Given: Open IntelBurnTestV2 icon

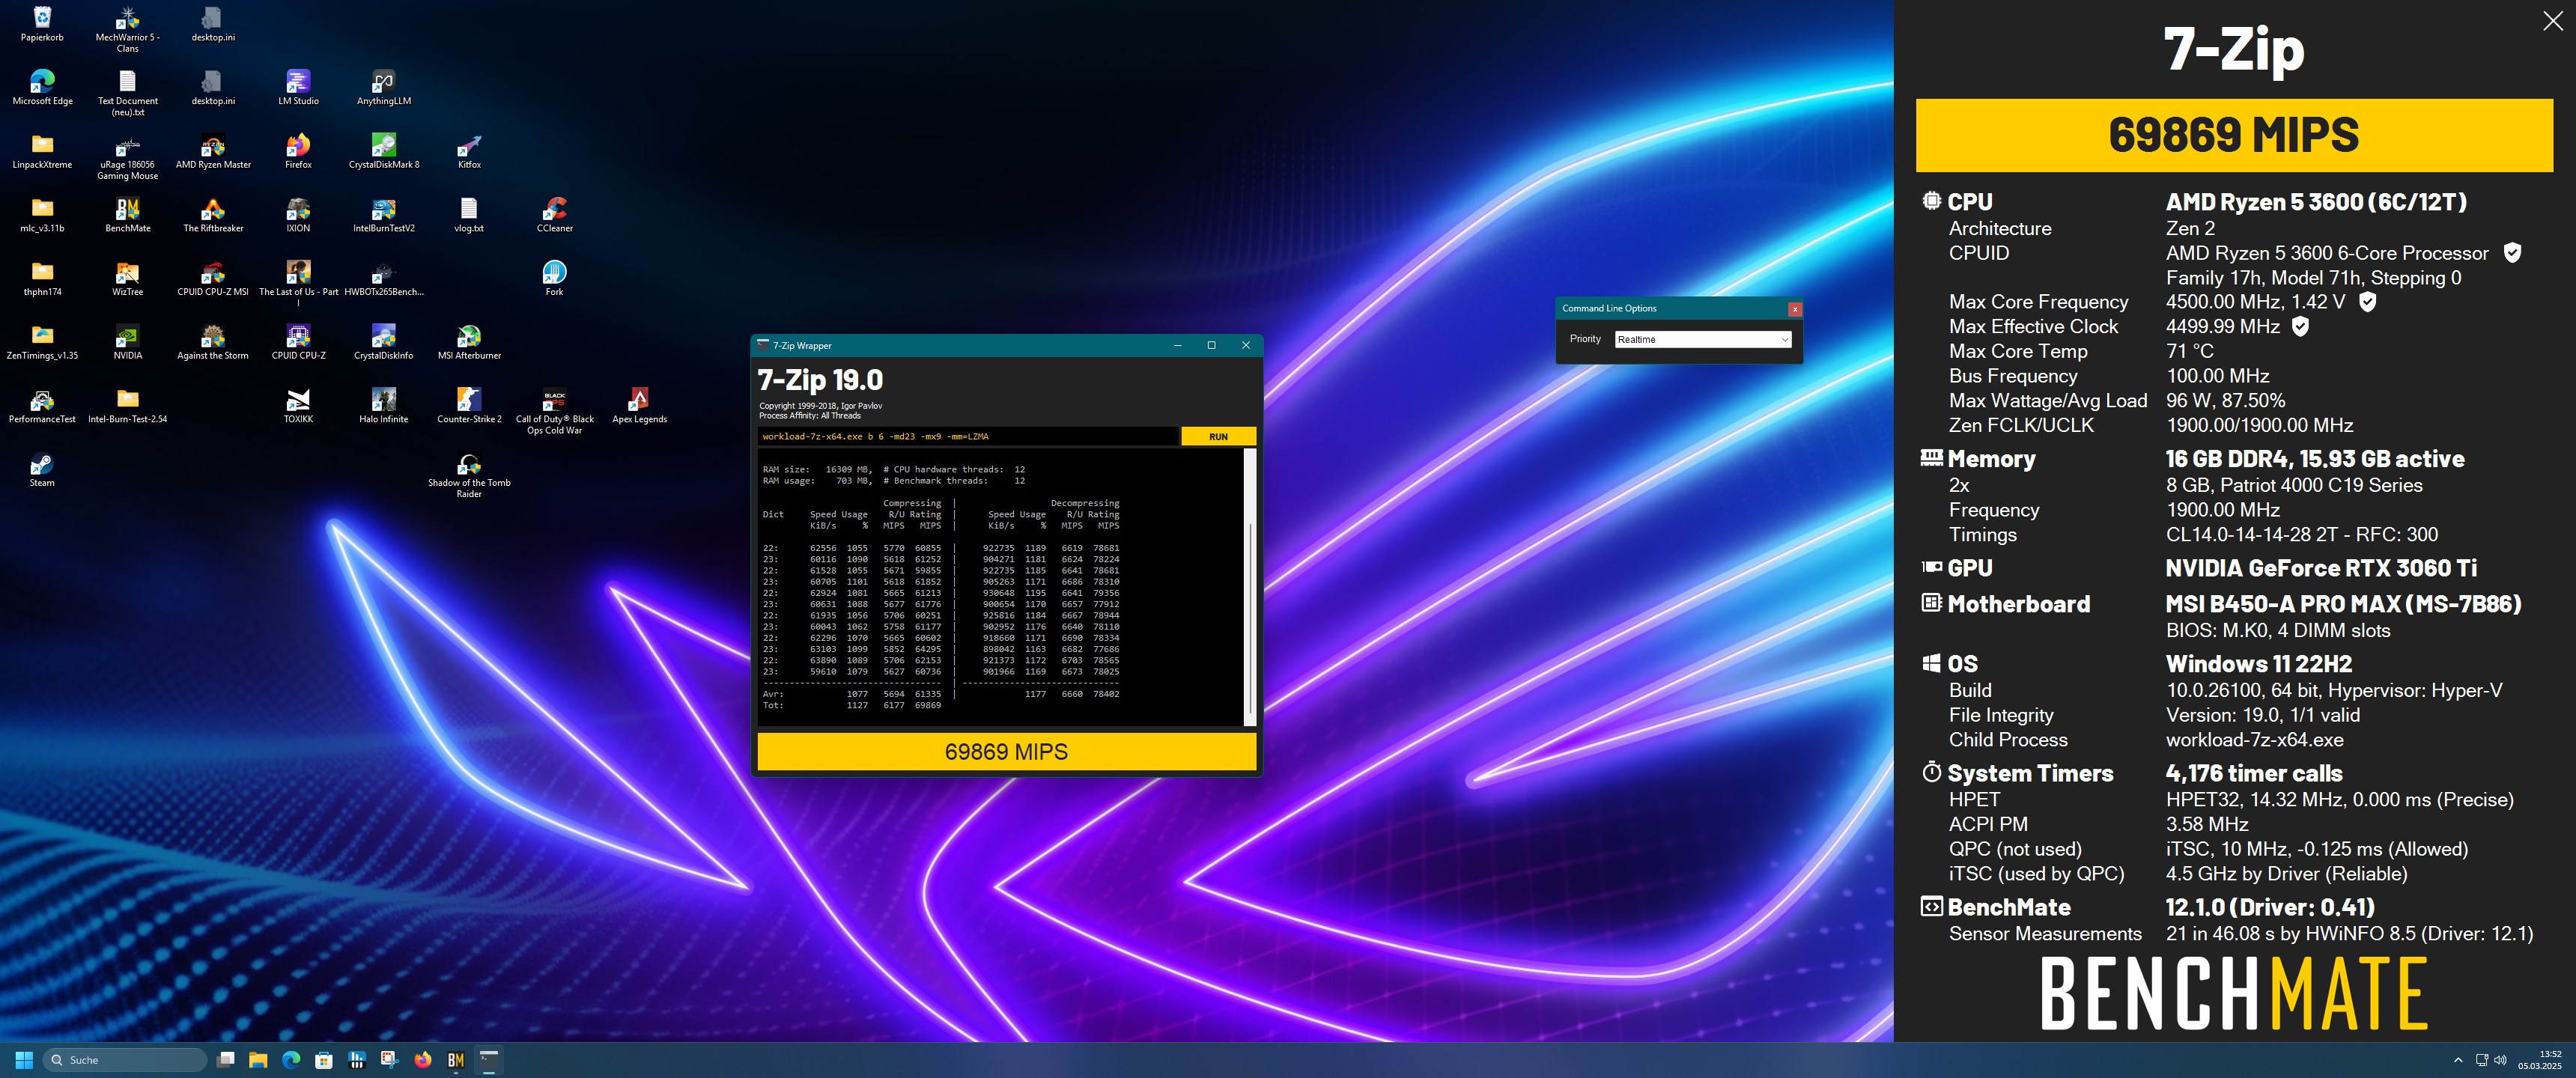Looking at the screenshot, I should tap(384, 215).
